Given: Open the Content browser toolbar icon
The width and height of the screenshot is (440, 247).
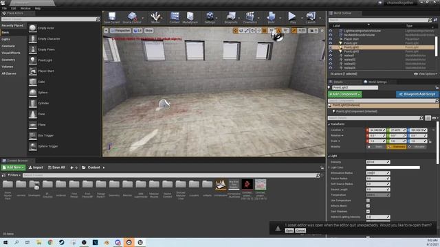Looking at the screenshot, I should tap(175, 18).
